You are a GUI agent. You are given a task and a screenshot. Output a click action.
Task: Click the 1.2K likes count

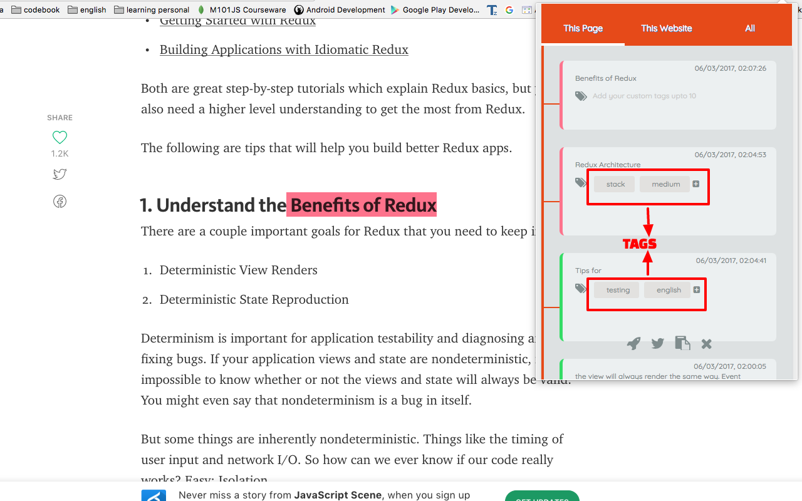[x=60, y=153]
